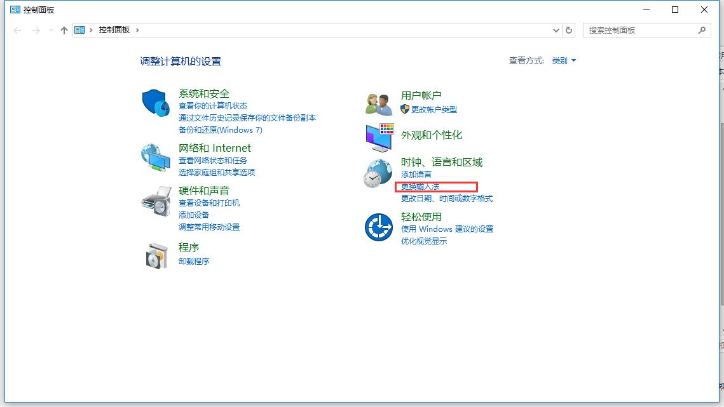Open 选择家庭组和共享选项 link
The height and width of the screenshot is (407, 724).
click(x=217, y=173)
